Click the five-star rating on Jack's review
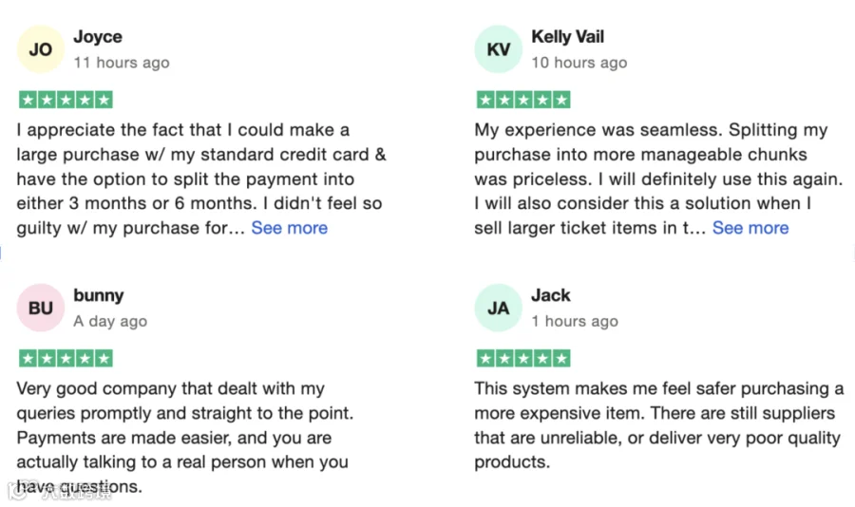The width and height of the screenshot is (855, 507). coord(522,358)
